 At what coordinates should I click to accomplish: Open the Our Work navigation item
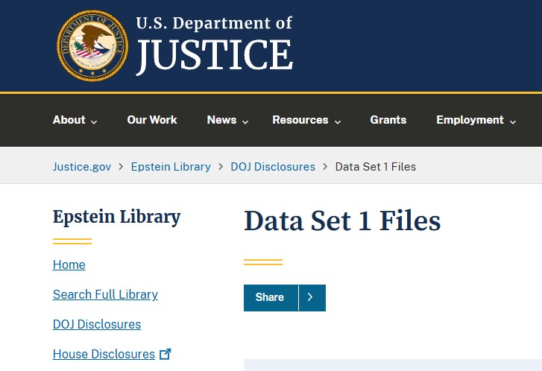(152, 120)
